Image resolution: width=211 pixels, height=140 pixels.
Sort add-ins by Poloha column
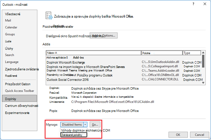[x=162, y=53]
